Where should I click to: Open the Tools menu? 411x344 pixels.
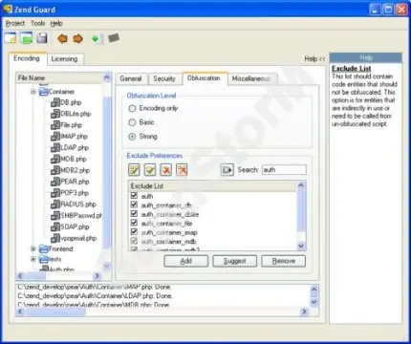[37, 23]
